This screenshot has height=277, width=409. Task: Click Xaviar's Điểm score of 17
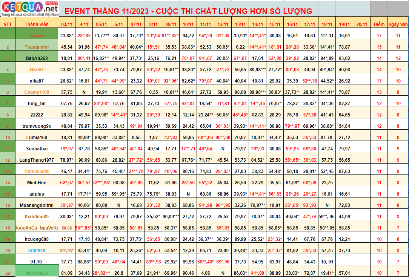pos(379,36)
